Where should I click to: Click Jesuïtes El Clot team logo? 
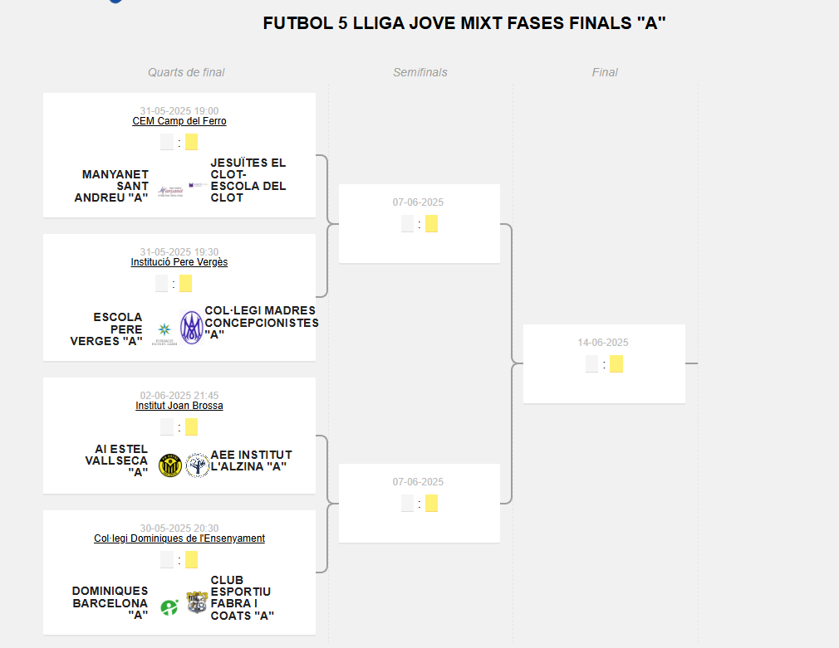(198, 185)
